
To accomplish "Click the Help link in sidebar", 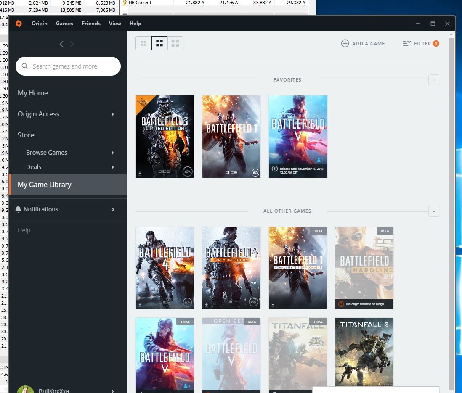I will 24,230.
